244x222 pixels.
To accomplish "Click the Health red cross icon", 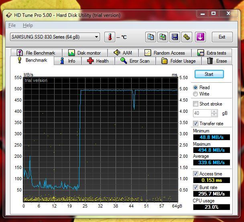I will (x=90, y=61).
